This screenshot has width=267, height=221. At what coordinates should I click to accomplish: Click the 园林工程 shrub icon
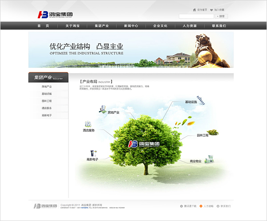point(213,132)
